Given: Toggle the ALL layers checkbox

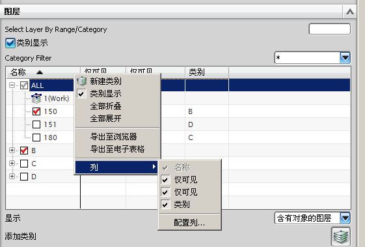Looking at the screenshot, I should pos(24,85).
